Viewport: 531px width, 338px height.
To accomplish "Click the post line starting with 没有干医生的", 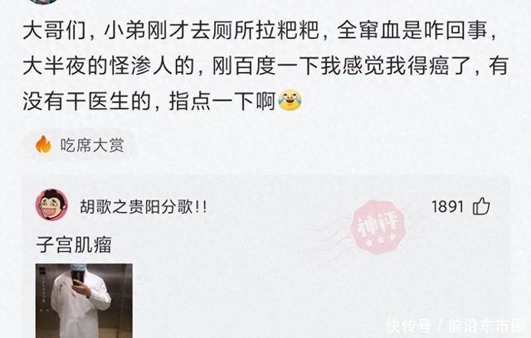I will (163, 101).
